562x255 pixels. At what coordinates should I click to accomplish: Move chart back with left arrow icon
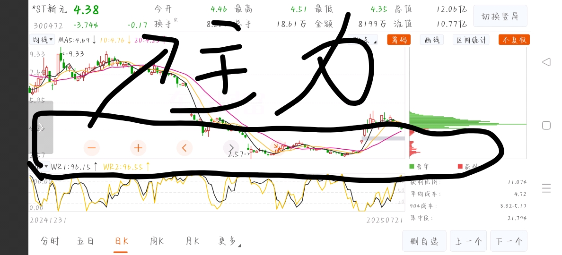click(x=184, y=148)
